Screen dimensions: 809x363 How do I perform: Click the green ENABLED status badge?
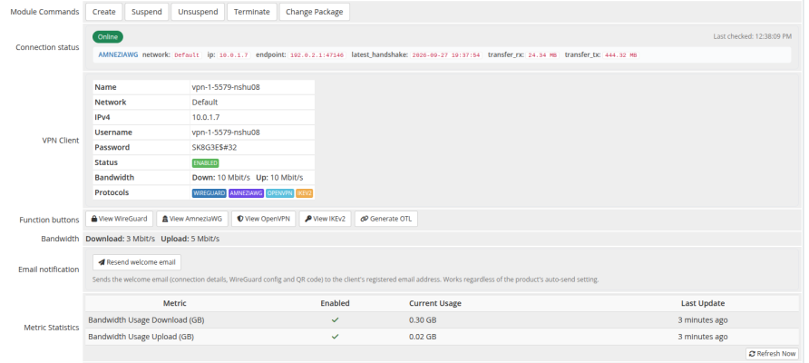pyautogui.click(x=205, y=163)
